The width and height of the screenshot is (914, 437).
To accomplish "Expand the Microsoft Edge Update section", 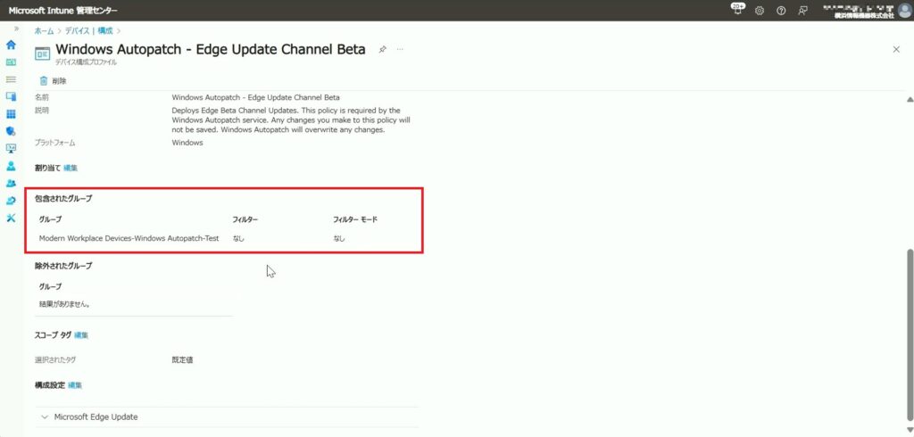I will [228, 417].
